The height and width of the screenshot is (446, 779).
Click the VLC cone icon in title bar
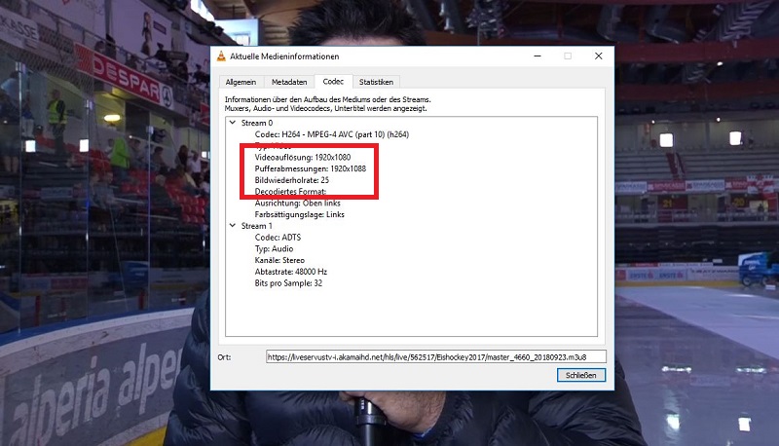[221, 56]
